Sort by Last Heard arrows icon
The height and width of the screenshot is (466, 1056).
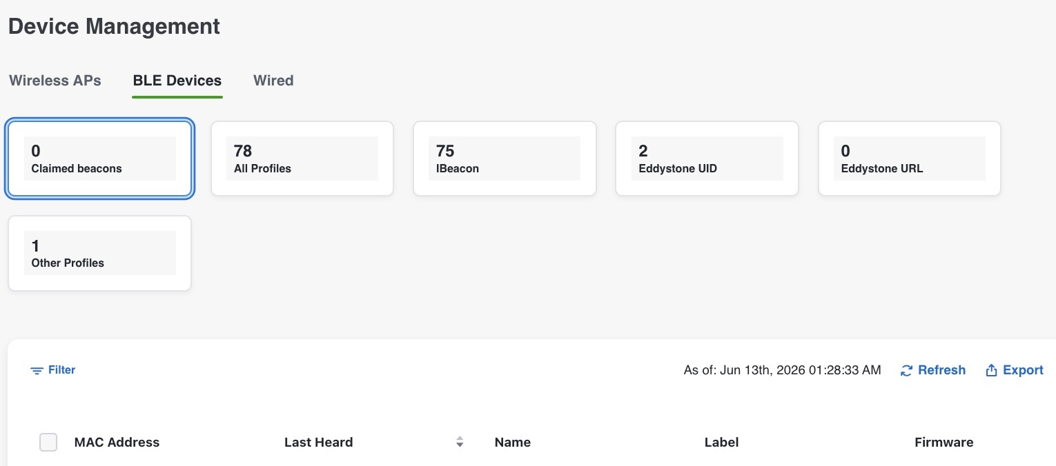coord(460,443)
